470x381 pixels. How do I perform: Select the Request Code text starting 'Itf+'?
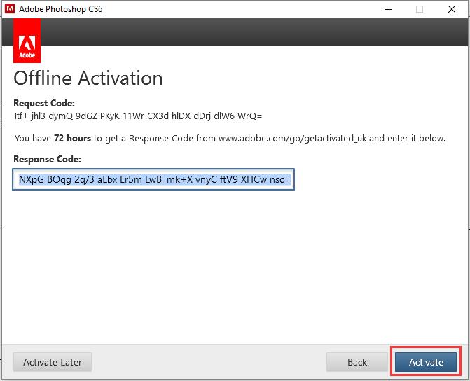138,116
